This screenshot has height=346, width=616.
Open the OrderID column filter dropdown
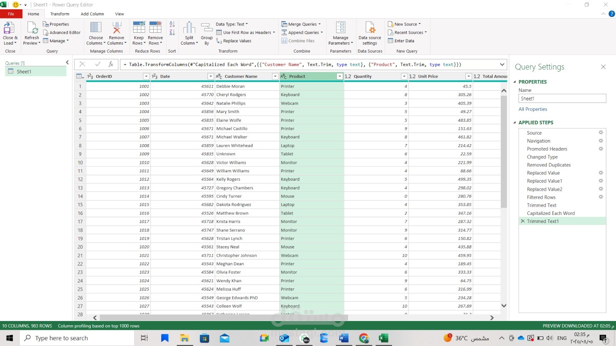point(146,76)
